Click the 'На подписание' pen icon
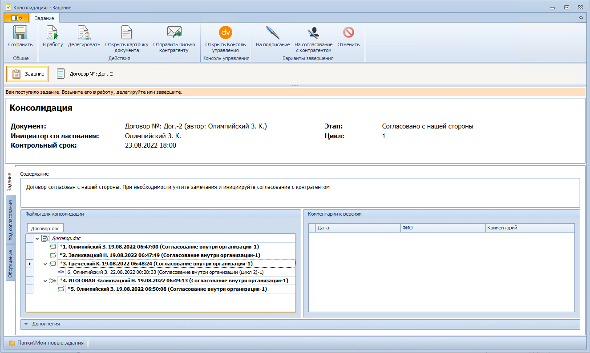 pos(272,34)
